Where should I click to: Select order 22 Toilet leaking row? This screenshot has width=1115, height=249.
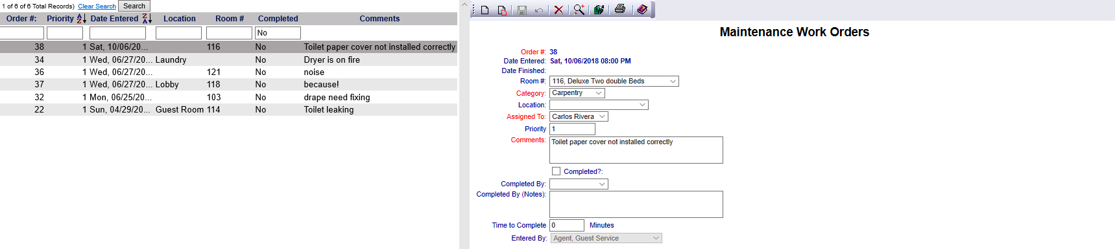[228, 110]
